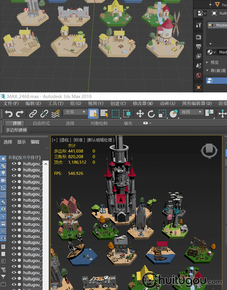The width and height of the screenshot is (227, 290).
Task: Open Blender Tool settings wrench tab
Action: tap(199, 25)
